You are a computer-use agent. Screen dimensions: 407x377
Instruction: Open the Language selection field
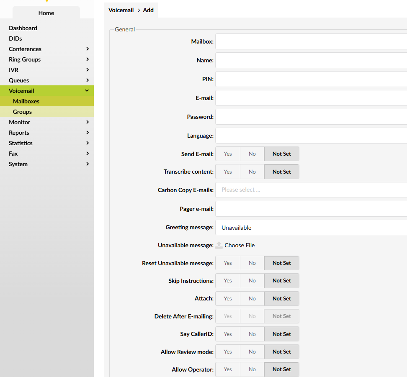click(x=311, y=136)
